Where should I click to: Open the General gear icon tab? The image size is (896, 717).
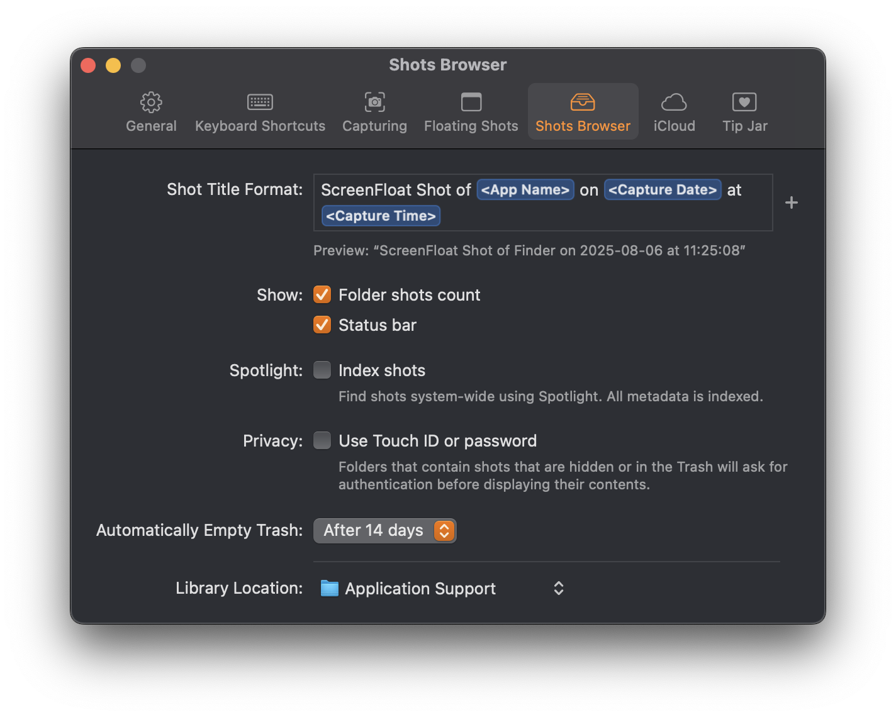coord(151,102)
